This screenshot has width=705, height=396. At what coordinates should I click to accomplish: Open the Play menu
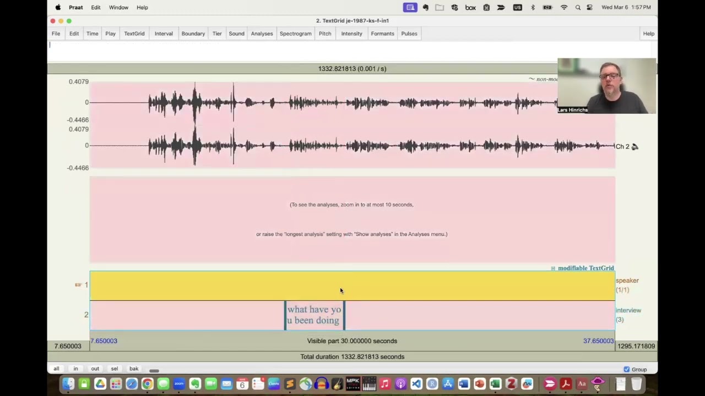(x=110, y=34)
